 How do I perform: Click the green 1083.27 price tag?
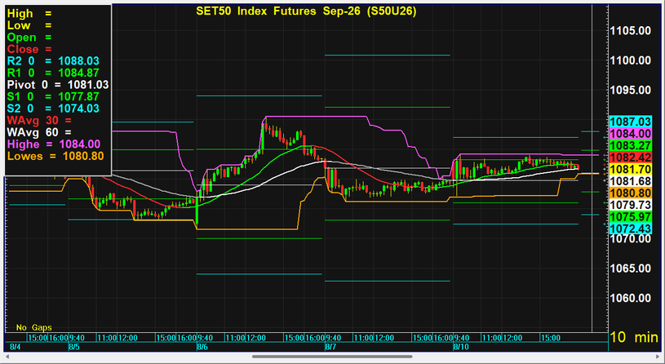point(630,145)
